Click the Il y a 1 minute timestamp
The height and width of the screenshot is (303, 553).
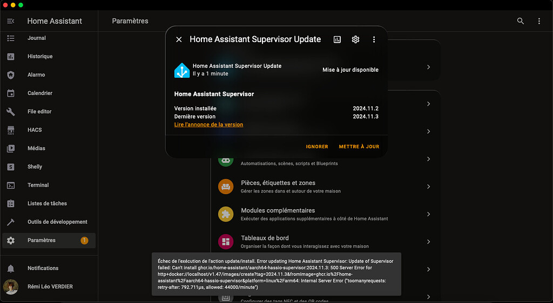click(x=210, y=73)
